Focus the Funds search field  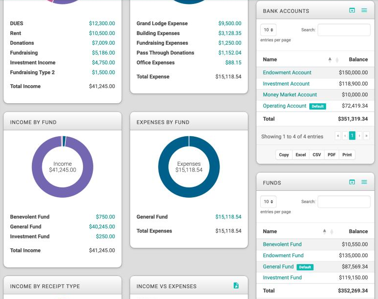[344, 202]
